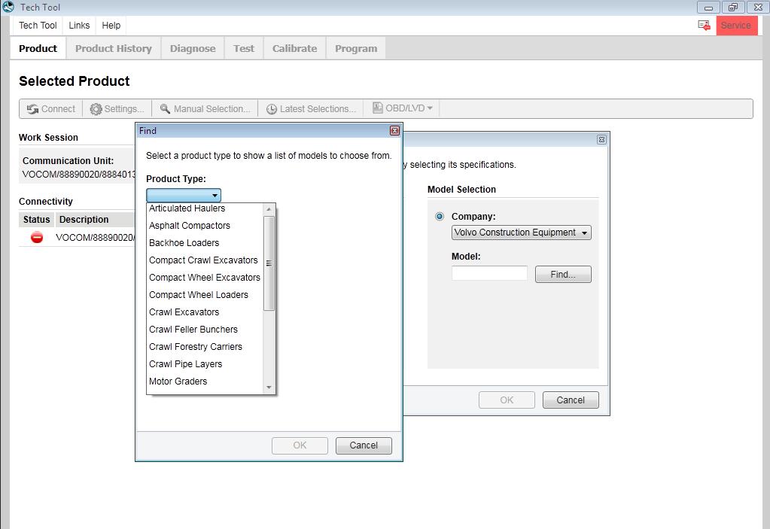
Task: Open the Links menu
Action: tap(79, 26)
